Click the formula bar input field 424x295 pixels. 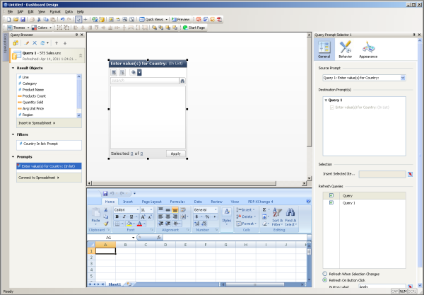tap(235, 238)
